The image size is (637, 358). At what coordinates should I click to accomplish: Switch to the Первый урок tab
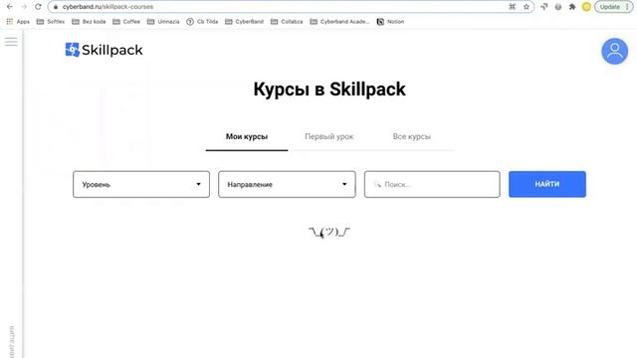(x=329, y=137)
